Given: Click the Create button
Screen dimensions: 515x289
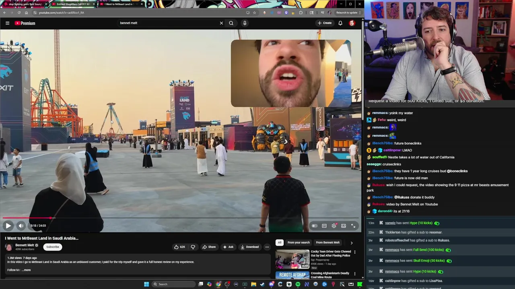Looking at the screenshot, I should click(324, 23).
